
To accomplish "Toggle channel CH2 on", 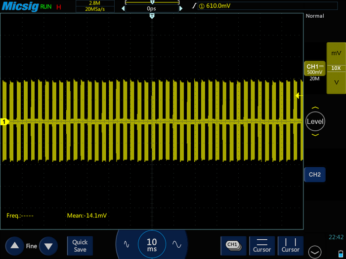I will click(315, 175).
